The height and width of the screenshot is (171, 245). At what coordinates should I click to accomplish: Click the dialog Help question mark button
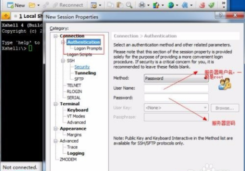[221, 15]
